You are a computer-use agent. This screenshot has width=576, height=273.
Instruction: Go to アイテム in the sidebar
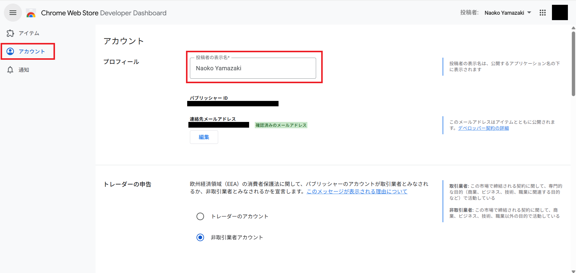pyautogui.click(x=29, y=33)
